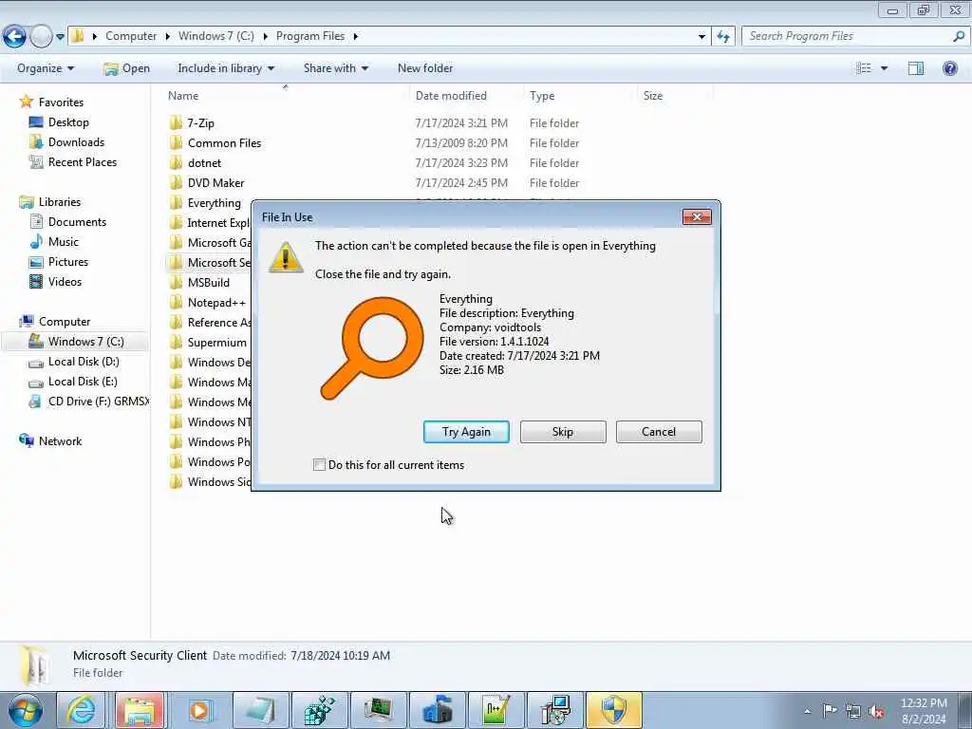Screen dimensions: 972x729
Task: Select the Supermium folder
Action: [217, 342]
